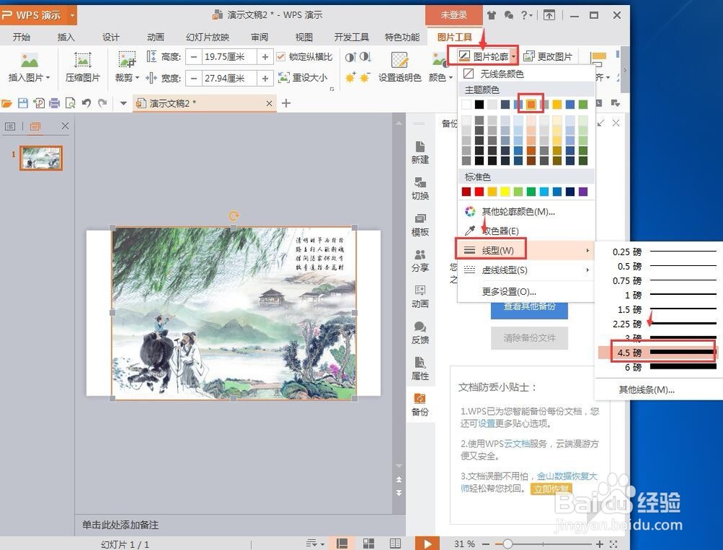
Task: Toggle Lock Aspect Ratio (锁定纵横比) checkbox
Action: (x=281, y=56)
